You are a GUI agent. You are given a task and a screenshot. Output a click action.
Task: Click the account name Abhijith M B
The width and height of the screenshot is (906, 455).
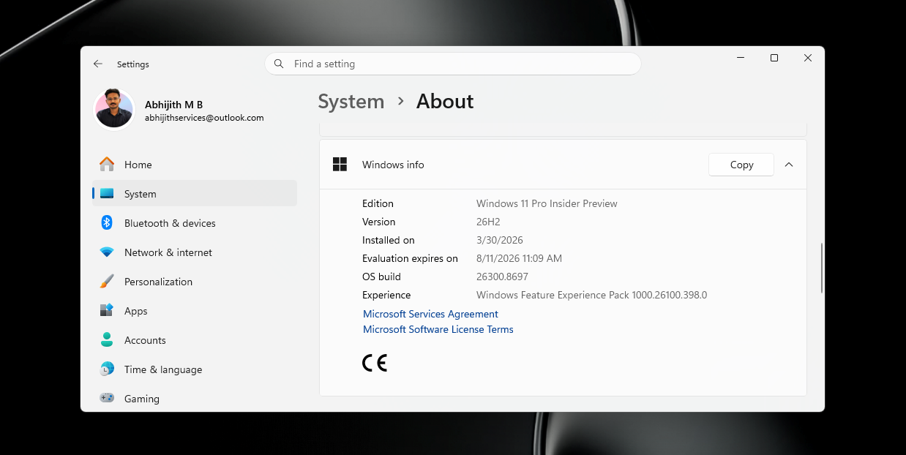click(173, 105)
